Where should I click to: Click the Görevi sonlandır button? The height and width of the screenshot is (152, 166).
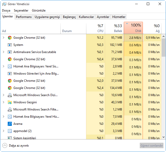(x=152, y=146)
